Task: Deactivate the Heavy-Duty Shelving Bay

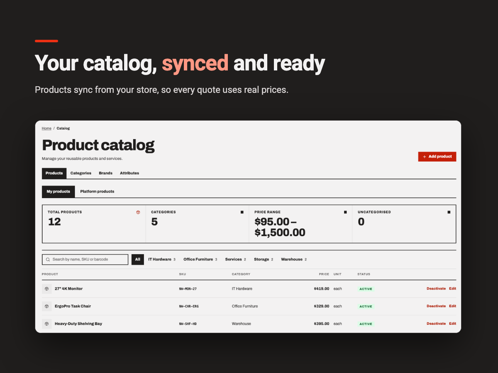Action: (x=436, y=324)
